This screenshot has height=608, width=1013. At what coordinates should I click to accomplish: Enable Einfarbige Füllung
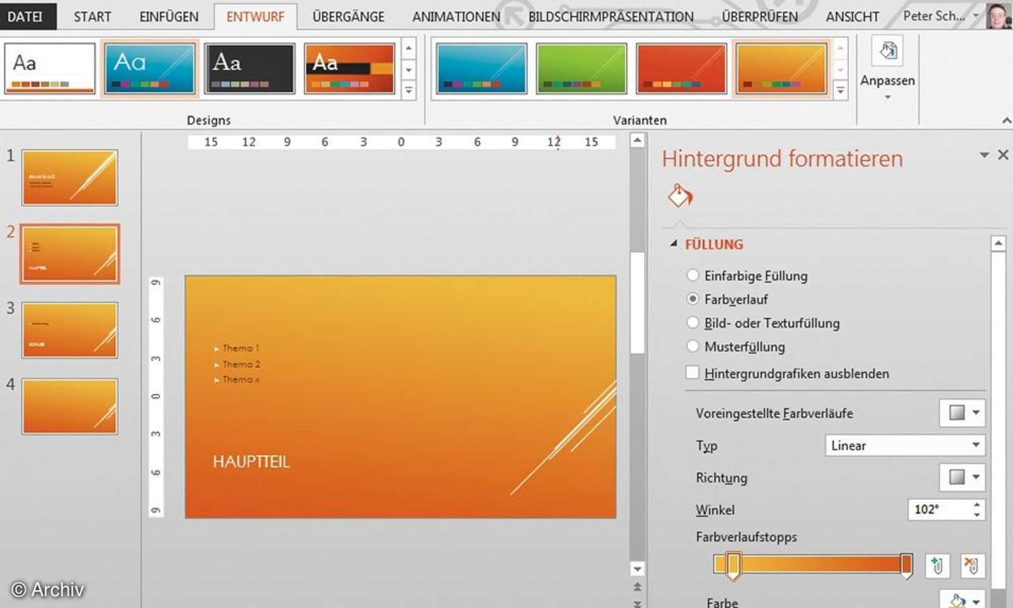[693, 275]
